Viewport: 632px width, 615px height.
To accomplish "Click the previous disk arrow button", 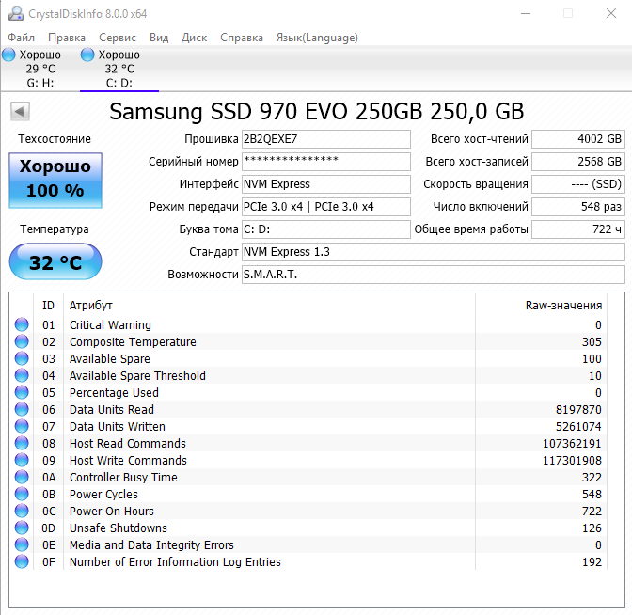I will [x=20, y=111].
